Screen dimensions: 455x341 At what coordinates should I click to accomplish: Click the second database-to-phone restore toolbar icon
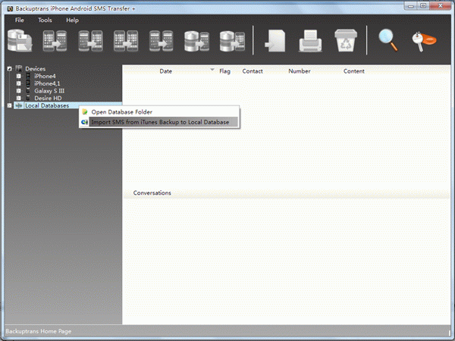(x=232, y=41)
